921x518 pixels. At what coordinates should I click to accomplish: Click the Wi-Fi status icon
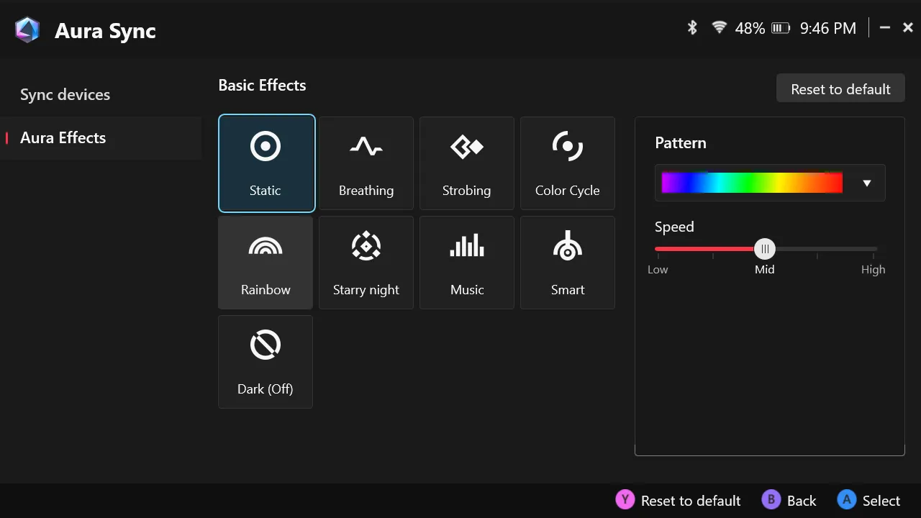[x=719, y=28]
